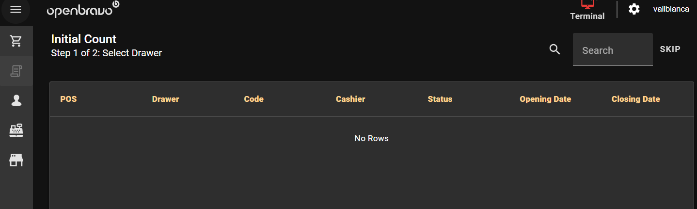Screen dimensions: 697x209
Task: Click the red Terminal status icon
Action: pyautogui.click(x=587, y=5)
